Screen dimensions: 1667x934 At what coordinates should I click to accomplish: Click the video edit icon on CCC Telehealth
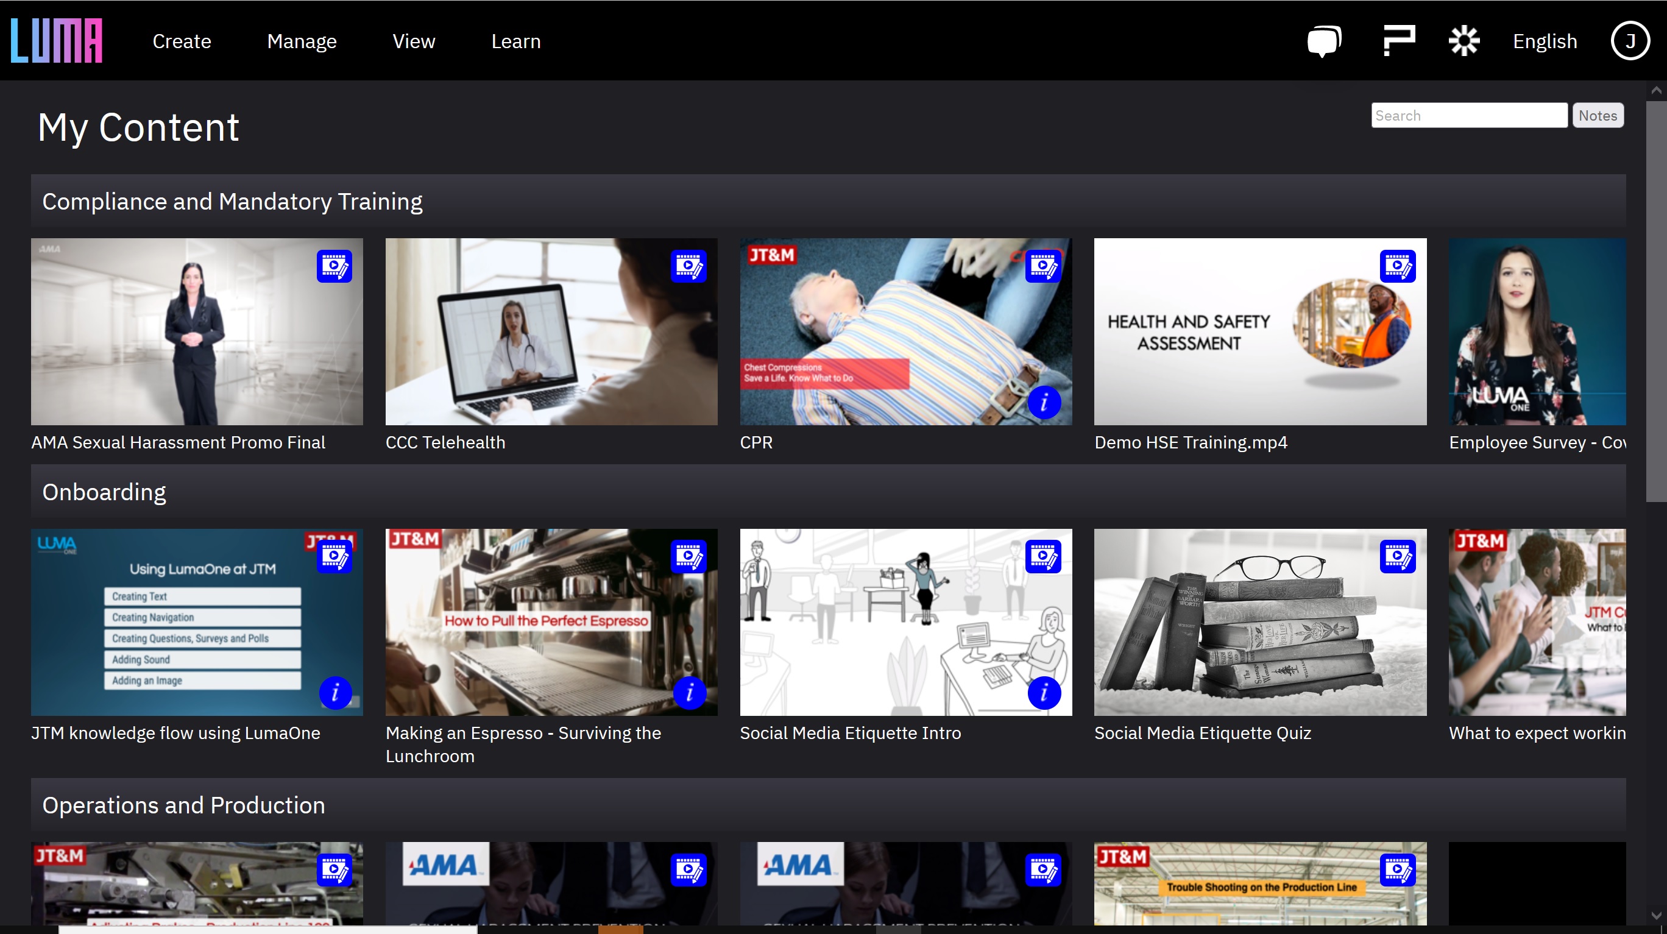[688, 266]
